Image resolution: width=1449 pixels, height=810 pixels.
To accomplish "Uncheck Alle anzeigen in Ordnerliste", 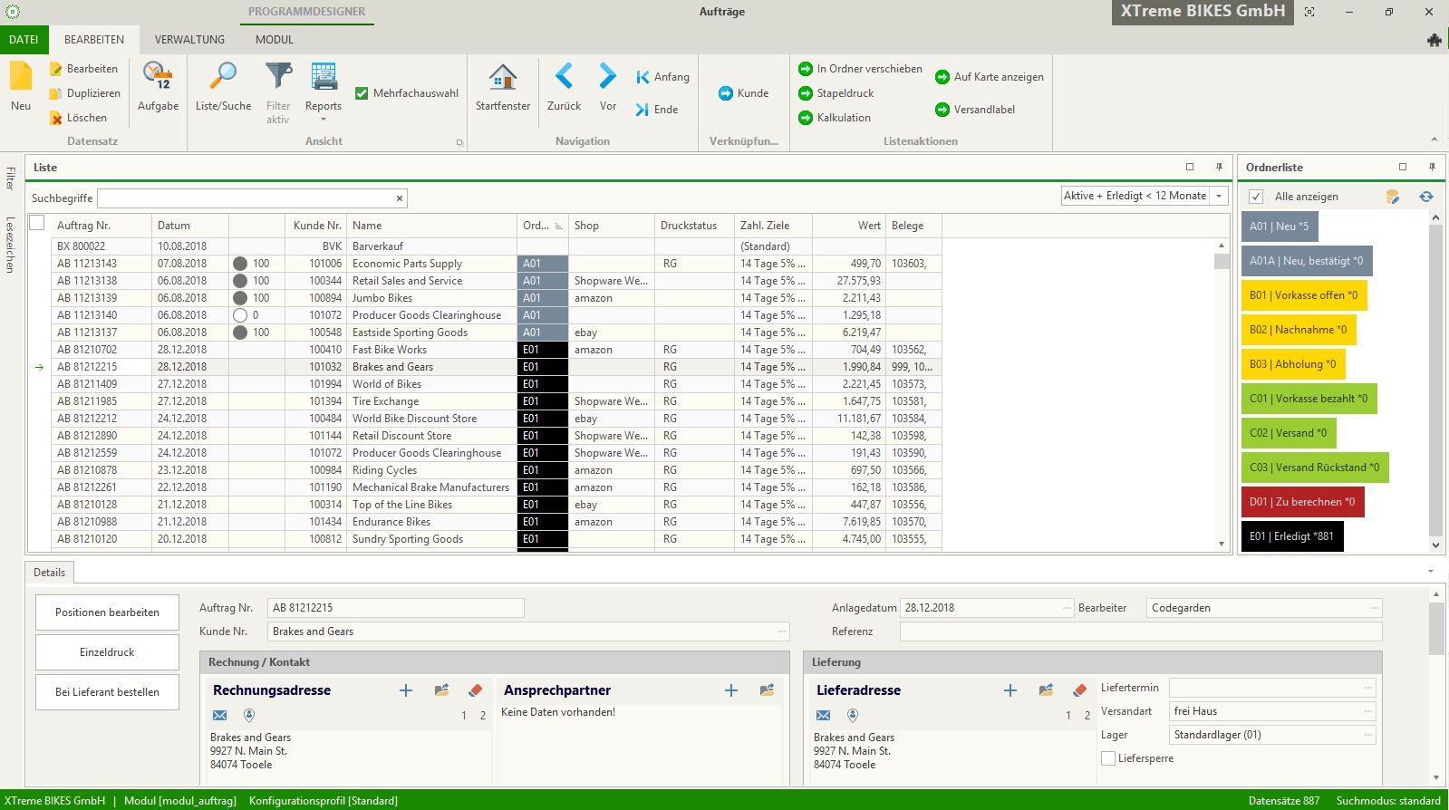I will pyautogui.click(x=1256, y=197).
